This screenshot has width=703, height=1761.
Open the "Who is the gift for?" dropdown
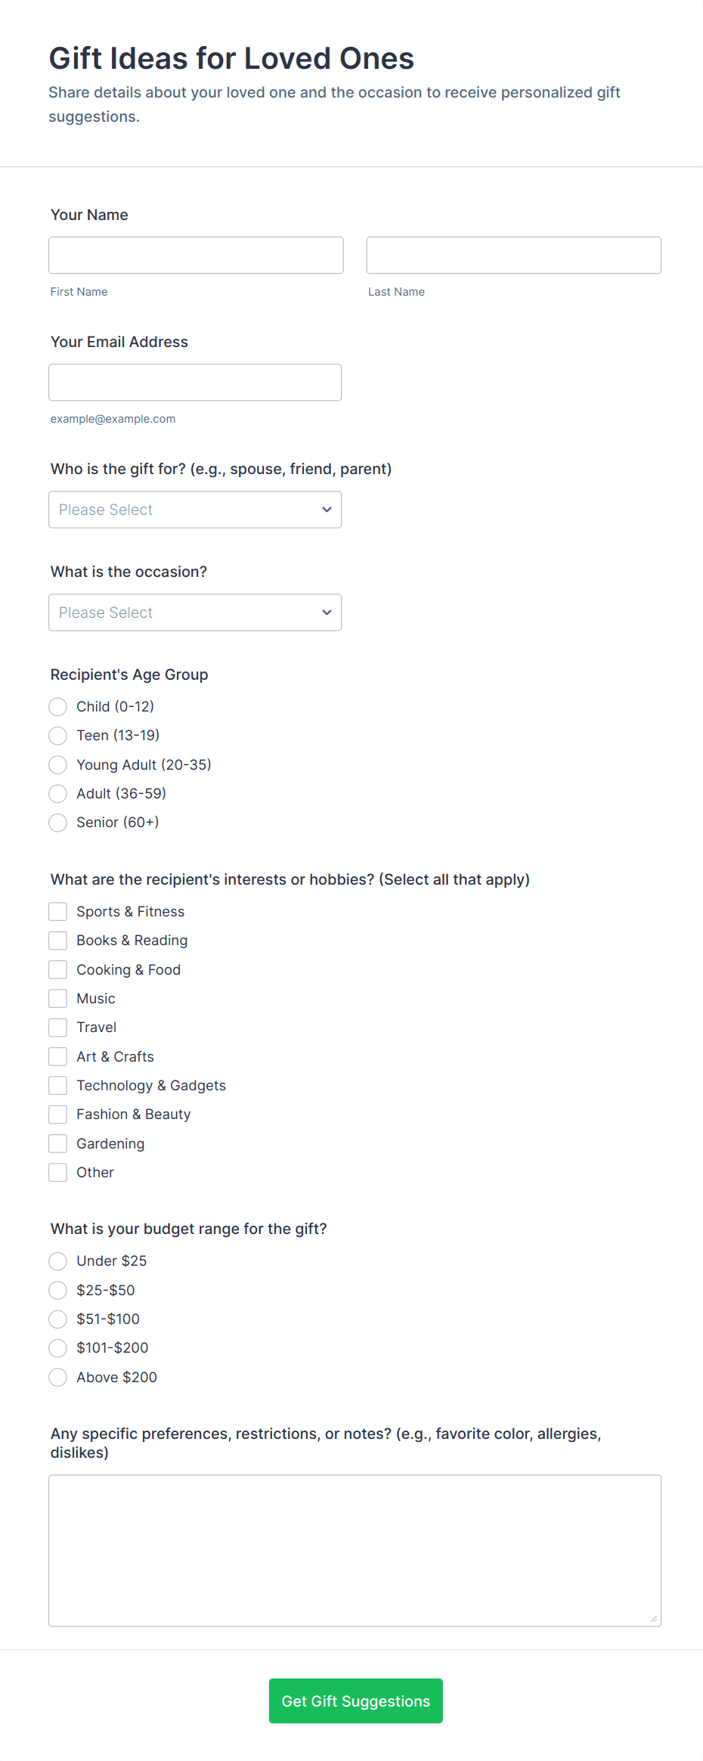click(194, 509)
